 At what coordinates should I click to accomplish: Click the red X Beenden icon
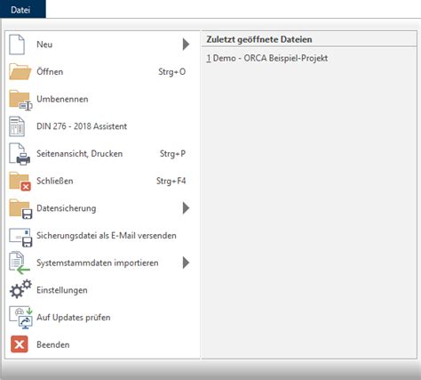coord(20,344)
